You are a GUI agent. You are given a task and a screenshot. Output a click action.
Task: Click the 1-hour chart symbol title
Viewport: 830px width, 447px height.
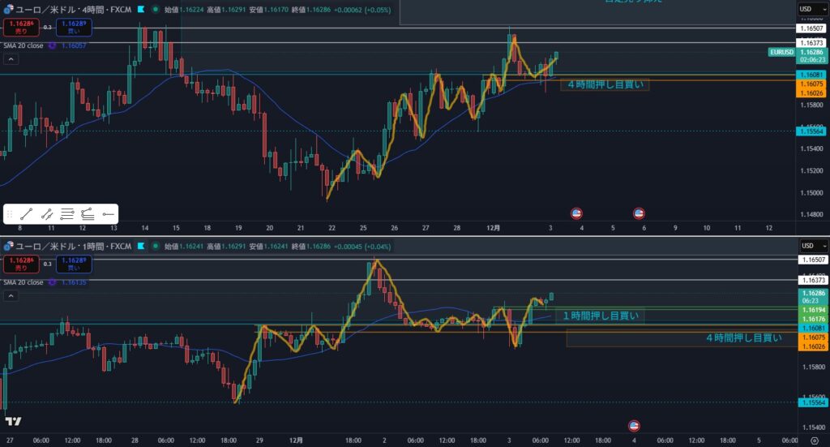click(x=68, y=246)
